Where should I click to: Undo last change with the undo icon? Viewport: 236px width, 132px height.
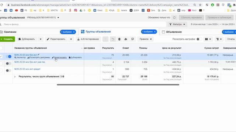pyautogui.click(x=113, y=39)
